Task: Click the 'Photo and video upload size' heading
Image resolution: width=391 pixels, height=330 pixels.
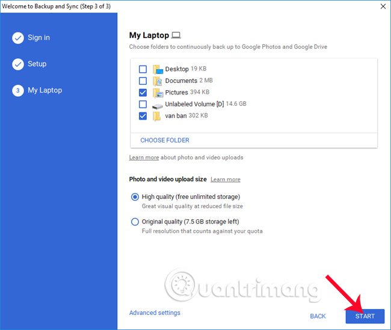Action: (168, 179)
